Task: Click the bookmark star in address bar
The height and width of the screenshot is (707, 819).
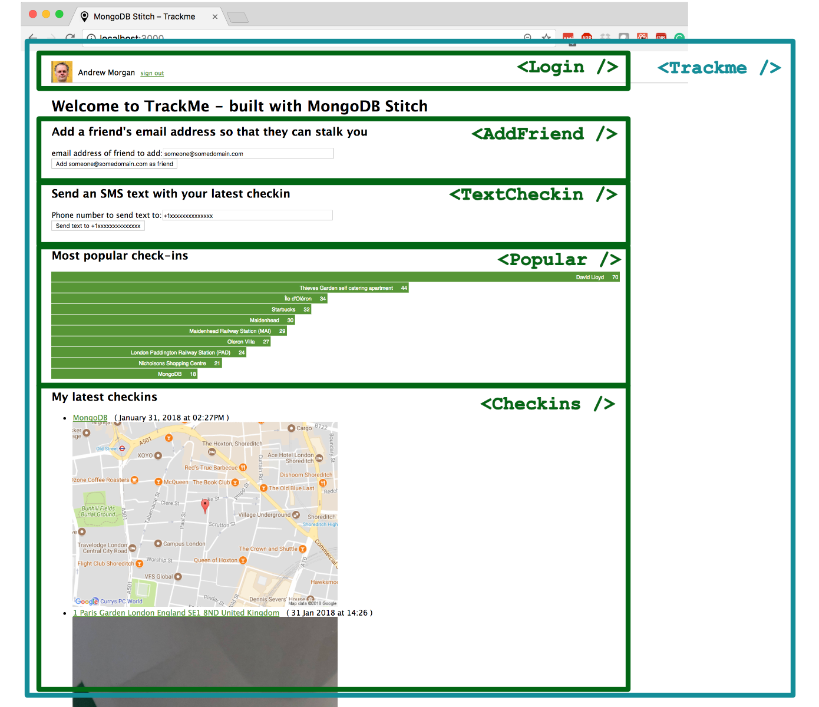Action: click(546, 37)
